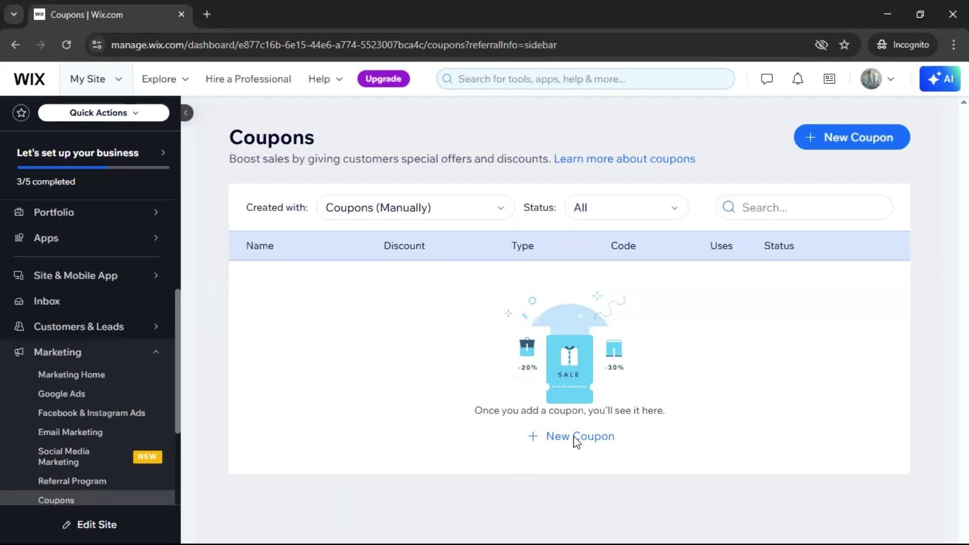Screen dimensions: 969x545
Task: Expand the Apps section chevron
Action: click(156, 238)
